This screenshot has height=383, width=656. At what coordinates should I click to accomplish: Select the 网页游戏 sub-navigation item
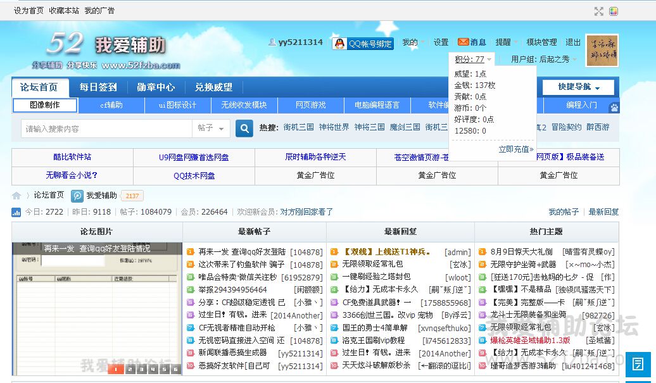[x=310, y=105]
